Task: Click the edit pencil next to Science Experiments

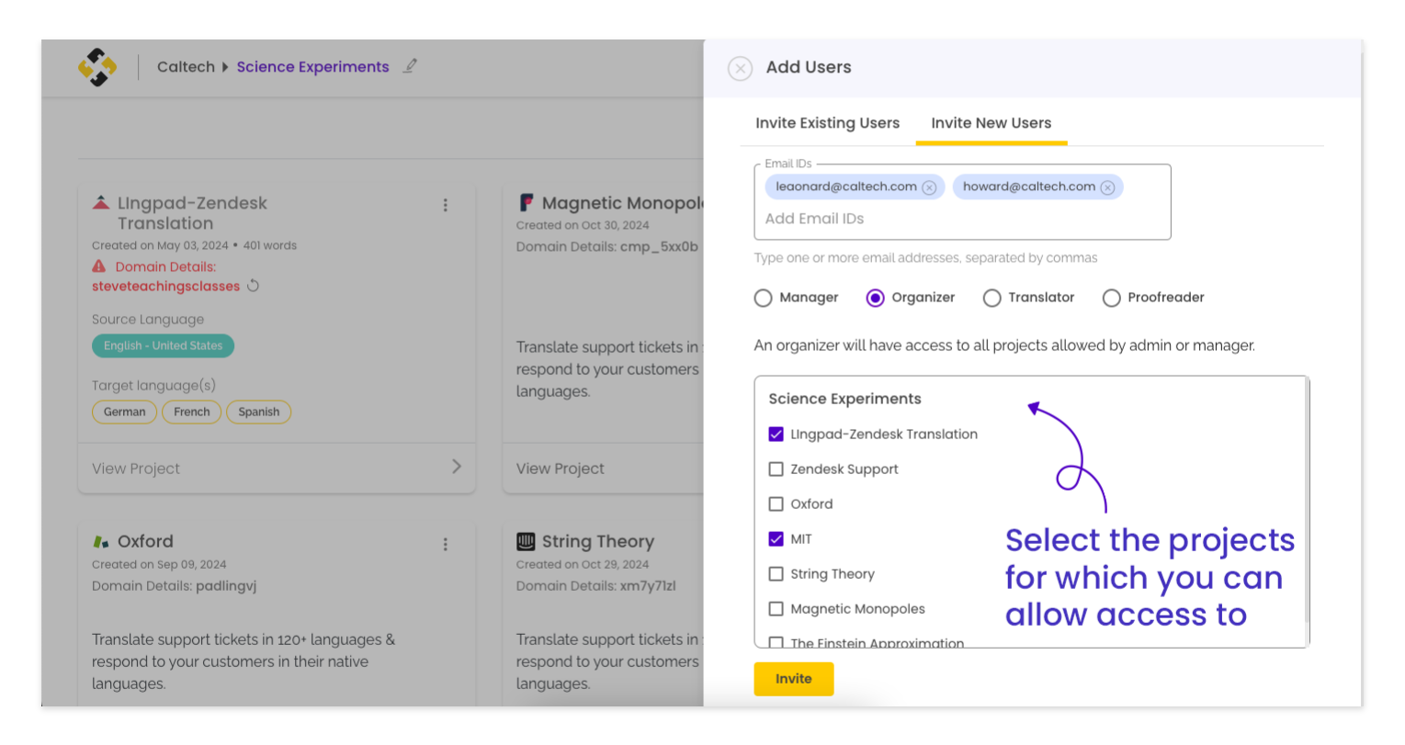Action: (x=410, y=66)
